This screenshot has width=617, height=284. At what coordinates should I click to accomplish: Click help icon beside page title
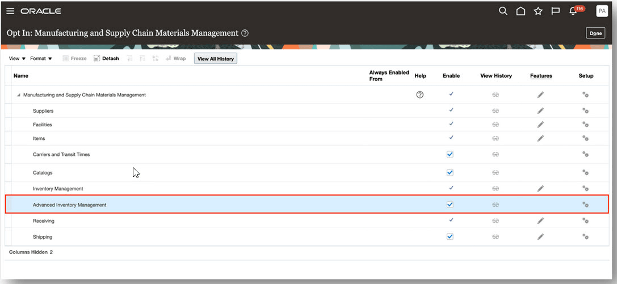(245, 33)
